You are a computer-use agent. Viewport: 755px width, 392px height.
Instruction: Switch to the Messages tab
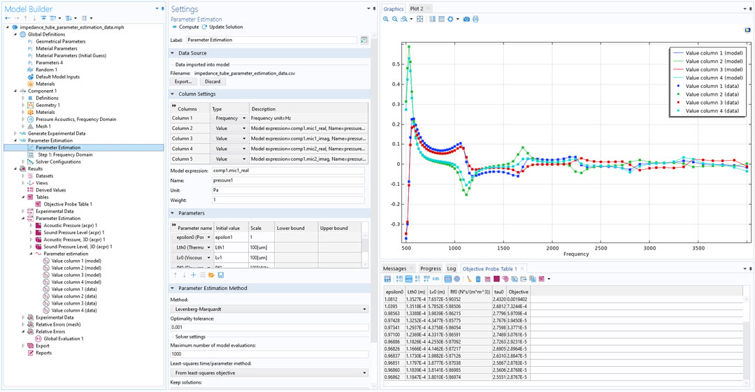(x=394, y=268)
